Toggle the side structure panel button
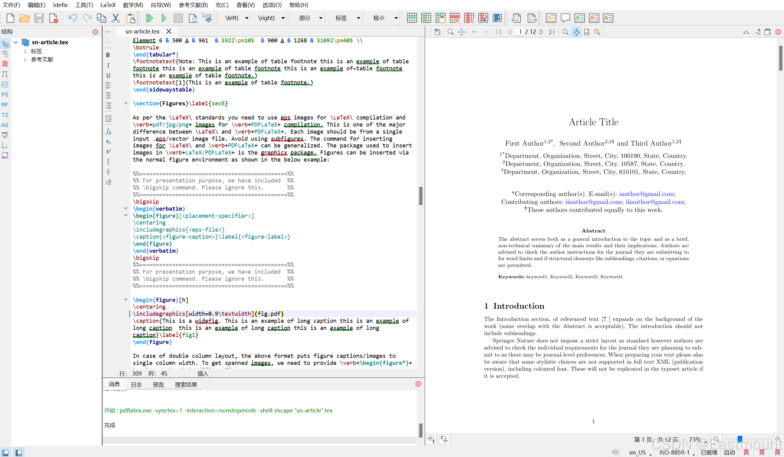 [5, 452]
